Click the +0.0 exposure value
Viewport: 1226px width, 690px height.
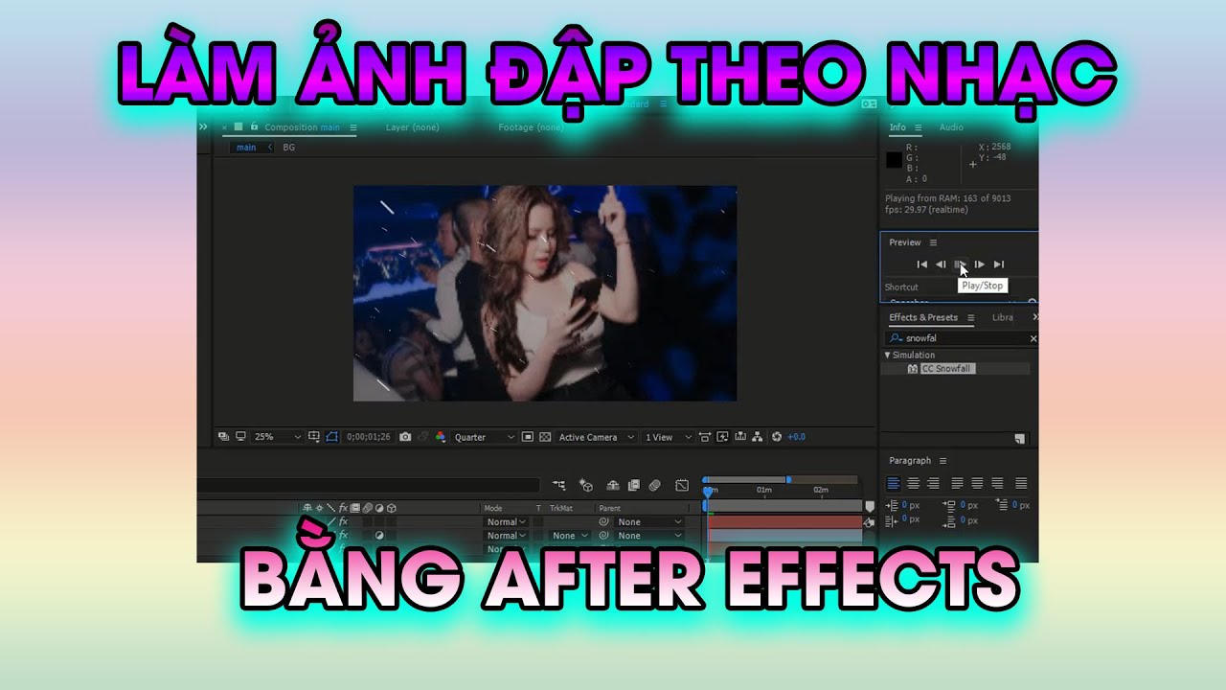(x=797, y=437)
